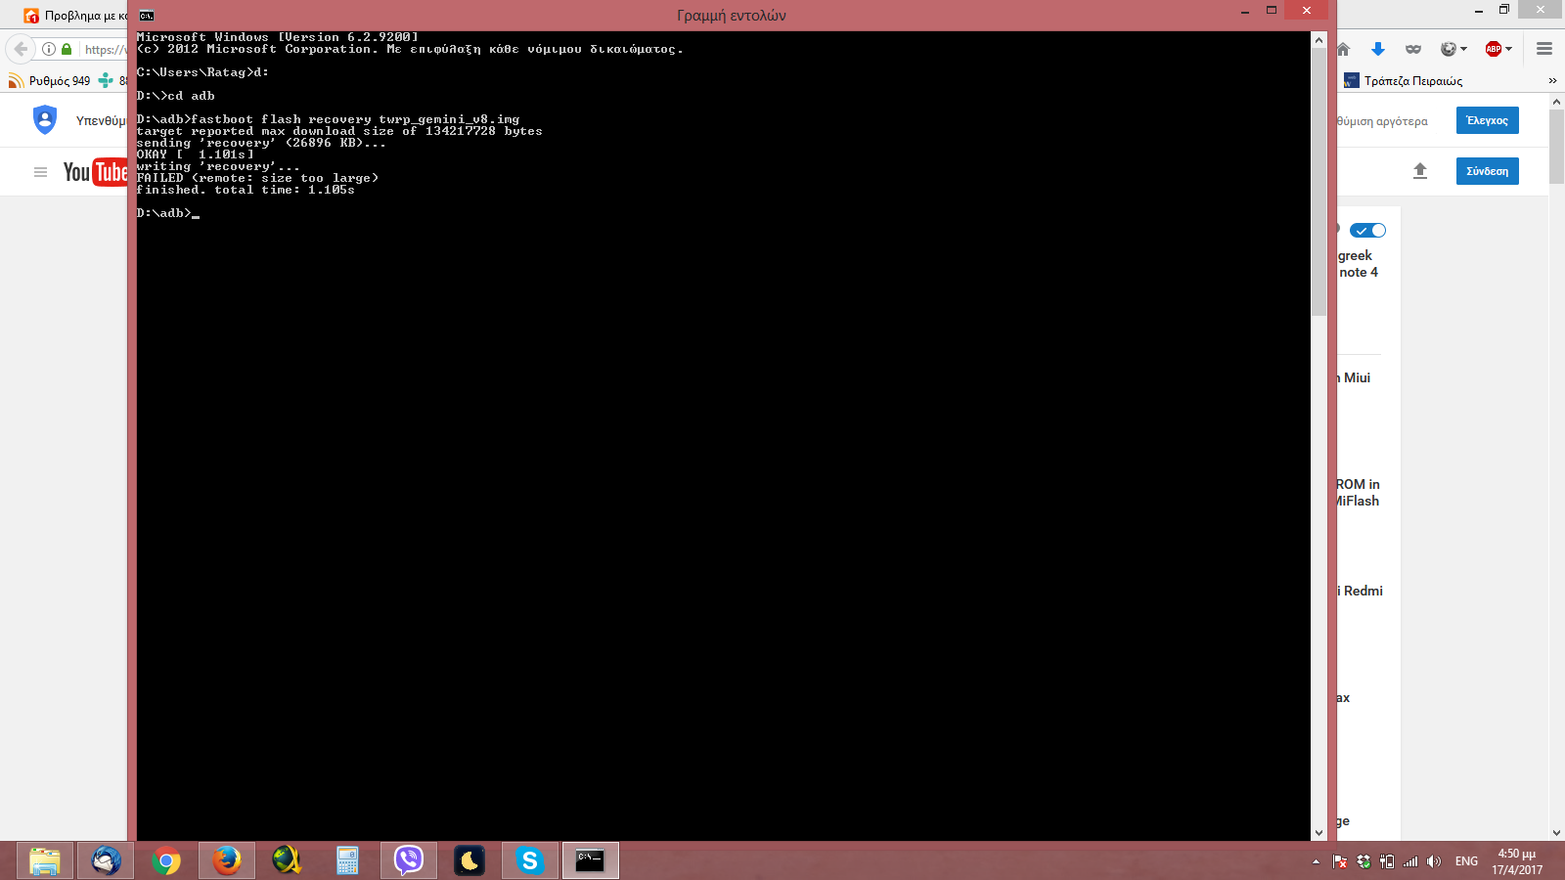Open Google Chrome from taskbar
The image size is (1565, 880).
click(166, 860)
